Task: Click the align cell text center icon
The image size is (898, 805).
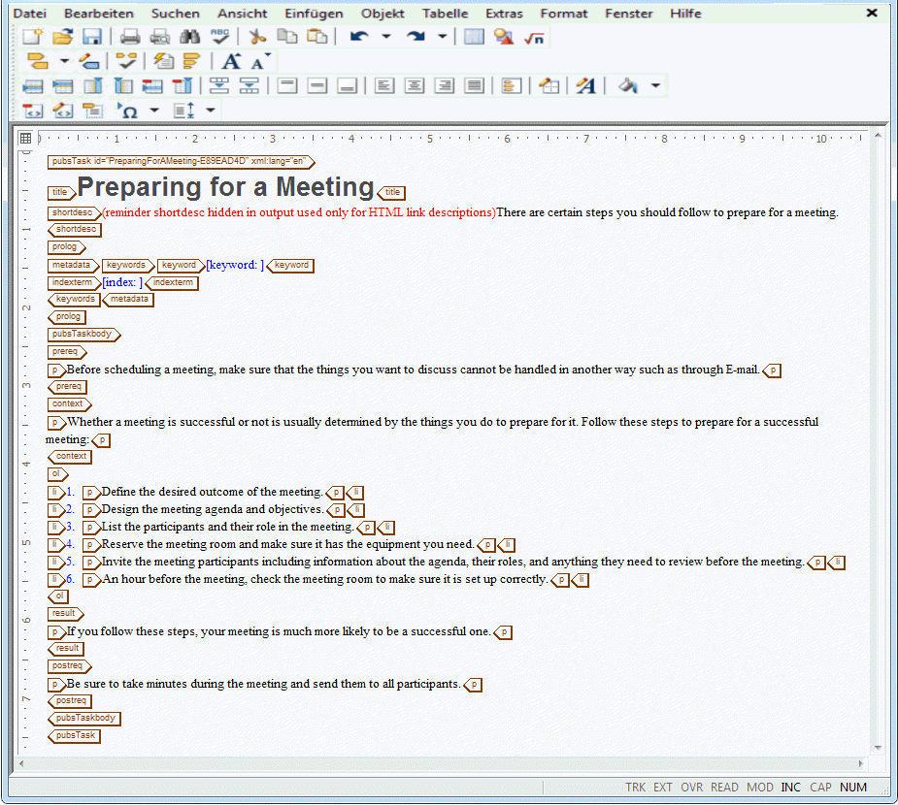Action: (x=415, y=85)
